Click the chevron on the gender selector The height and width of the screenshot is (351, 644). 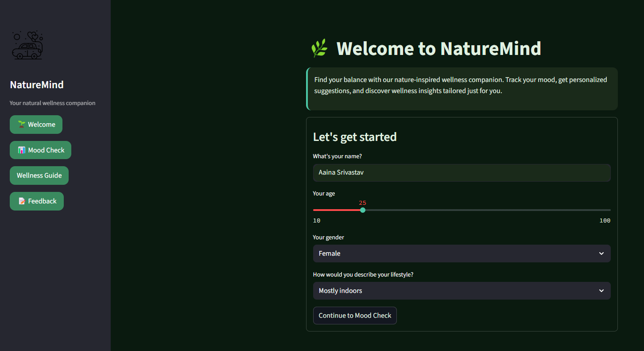[601, 253]
